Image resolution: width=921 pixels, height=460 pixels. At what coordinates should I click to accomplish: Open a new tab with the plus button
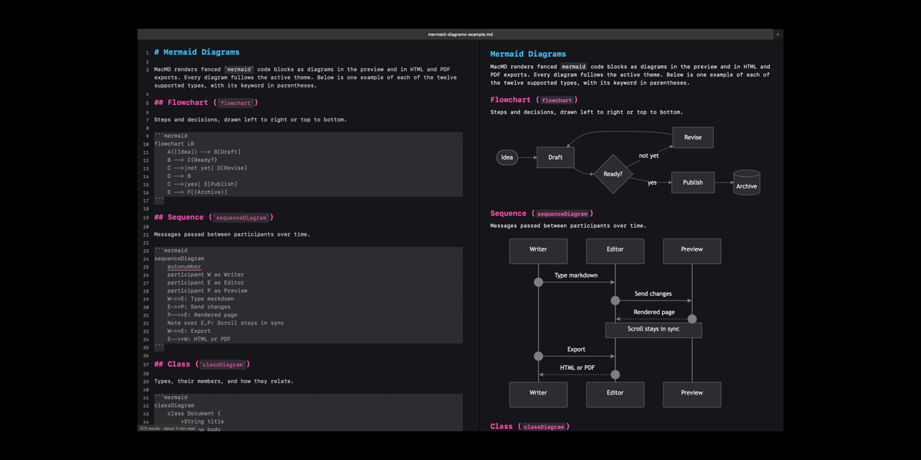click(x=778, y=34)
